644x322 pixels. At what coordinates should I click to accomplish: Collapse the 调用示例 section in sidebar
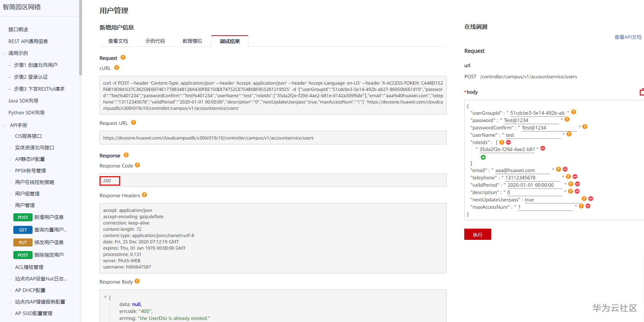coord(4,53)
